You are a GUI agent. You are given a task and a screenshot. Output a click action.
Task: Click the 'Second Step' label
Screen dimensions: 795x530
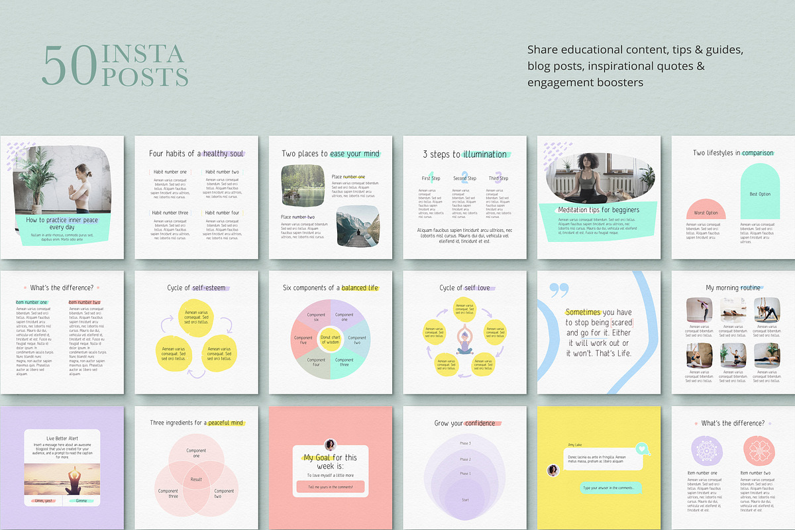(x=464, y=178)
